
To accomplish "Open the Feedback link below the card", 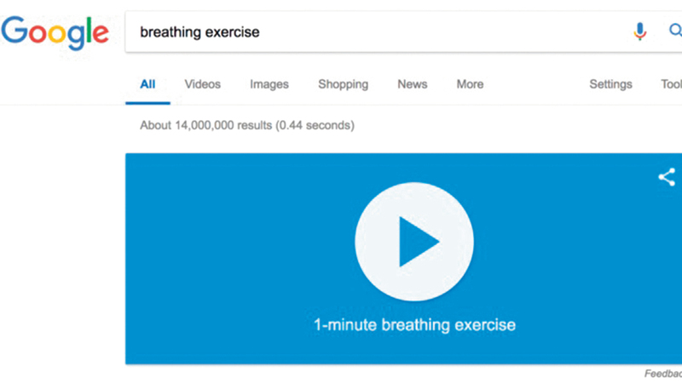I will point(664,373).
